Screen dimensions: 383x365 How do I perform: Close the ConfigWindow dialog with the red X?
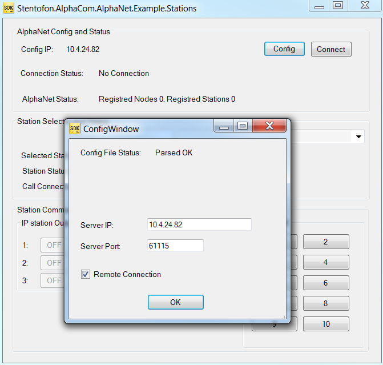pyautogui.click(x=269, y=126)
